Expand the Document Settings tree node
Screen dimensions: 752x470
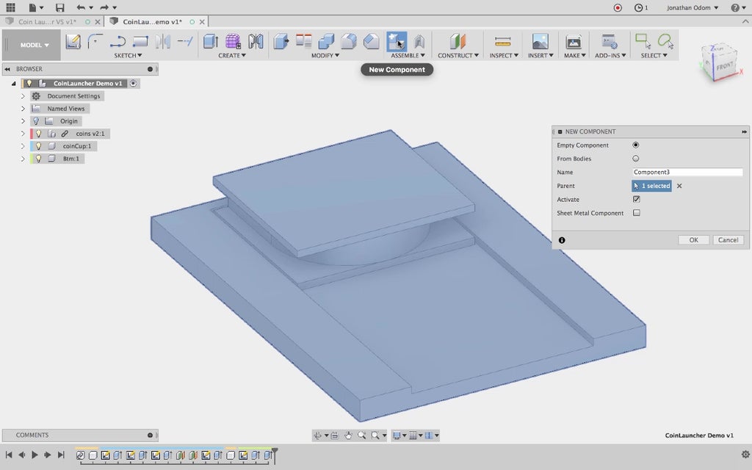point(23,96)
